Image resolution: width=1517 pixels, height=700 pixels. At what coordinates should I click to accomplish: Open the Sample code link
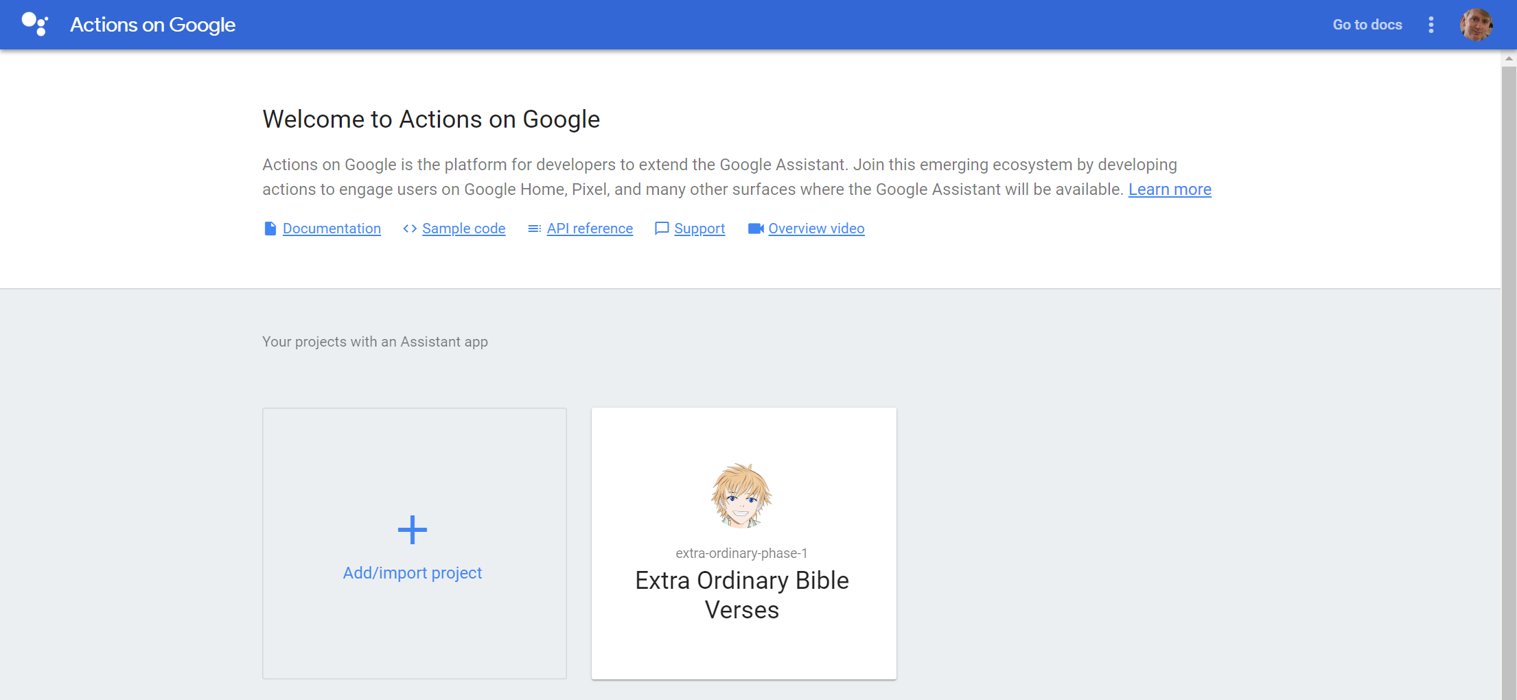click(463, 229)
